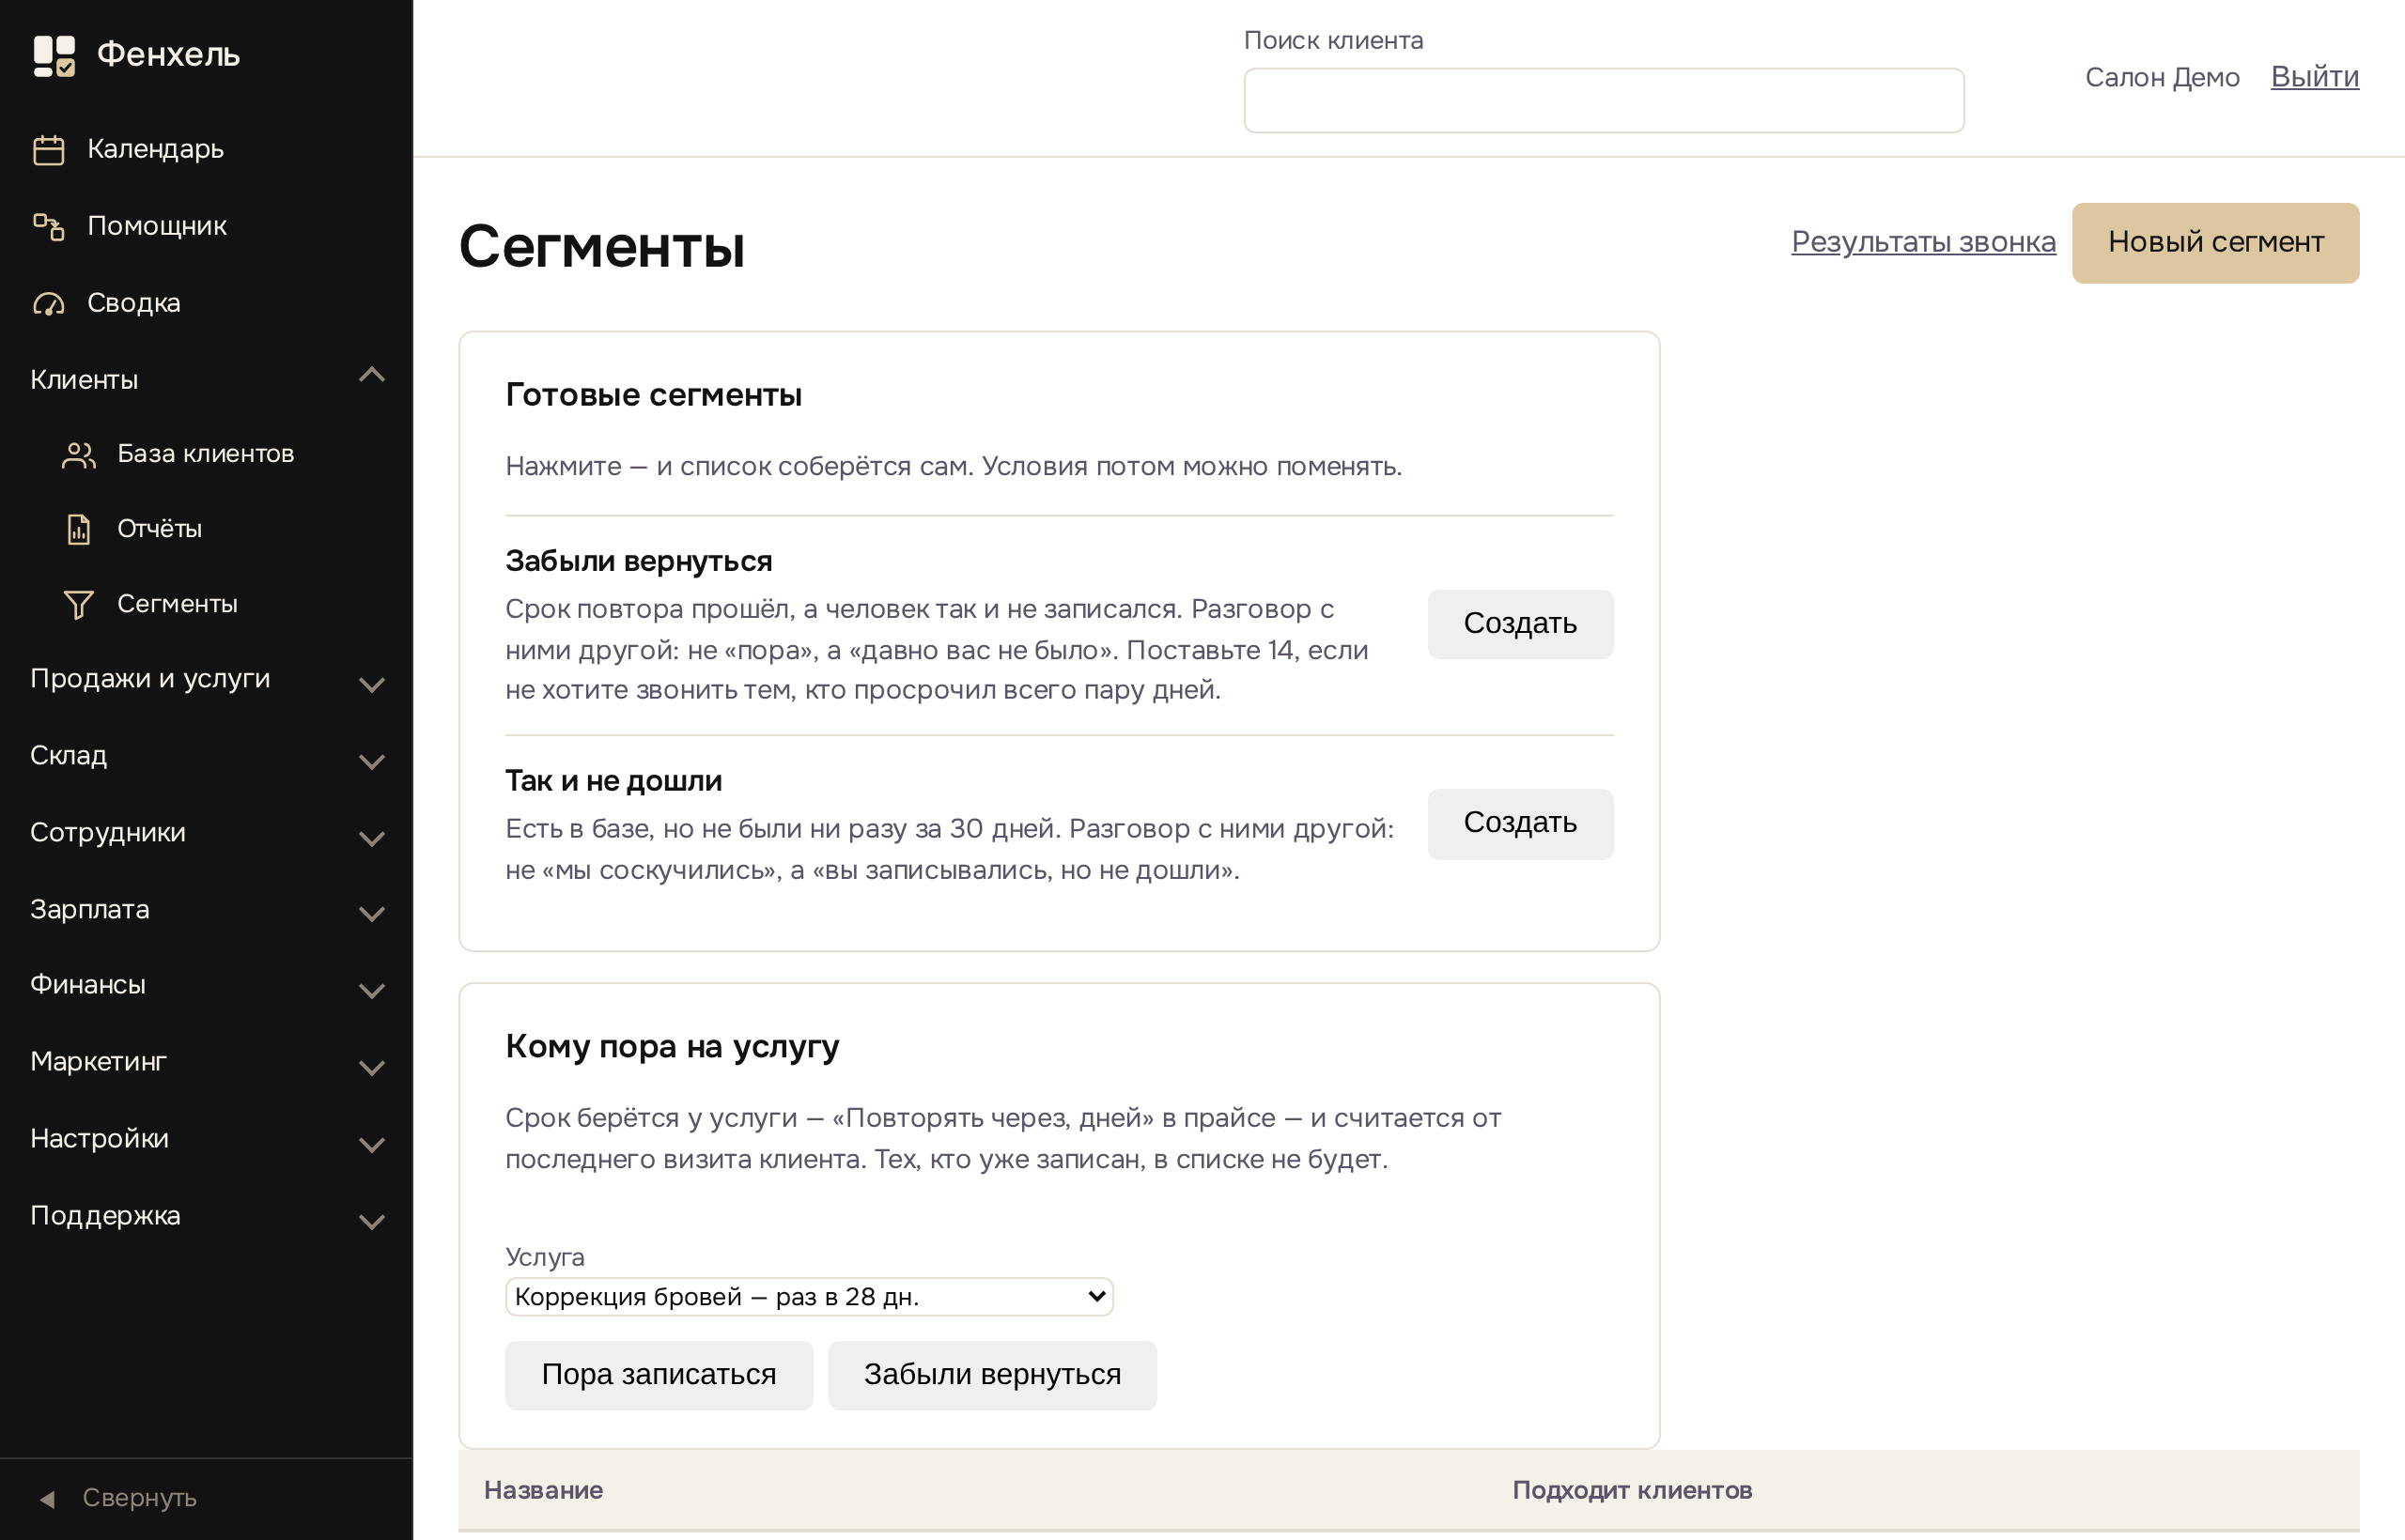Click the Новый сегмент button
The height and width of the screenshot is (1540, 2405).
(x=2215, y=243)
